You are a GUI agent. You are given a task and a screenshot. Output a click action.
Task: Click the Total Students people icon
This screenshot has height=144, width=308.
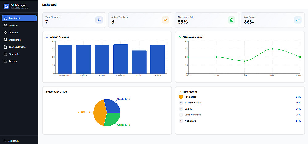click(99, 20)
